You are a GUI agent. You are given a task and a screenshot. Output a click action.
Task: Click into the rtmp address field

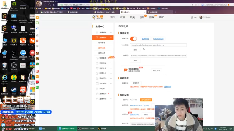point(158,45)
